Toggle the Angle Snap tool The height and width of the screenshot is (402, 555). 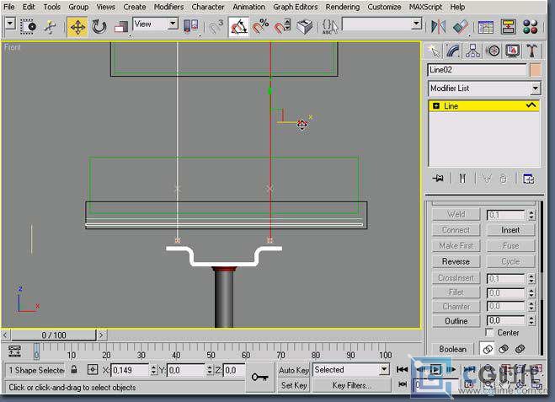[239, 27]
